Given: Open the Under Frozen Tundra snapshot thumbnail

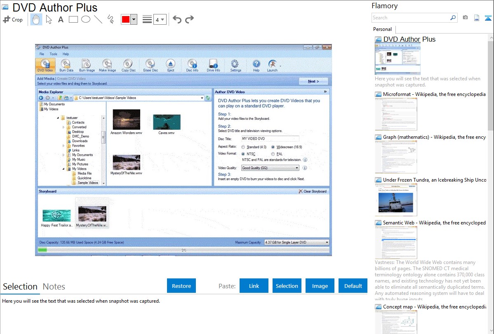Looking at the screenshot, I should point(396,200).
